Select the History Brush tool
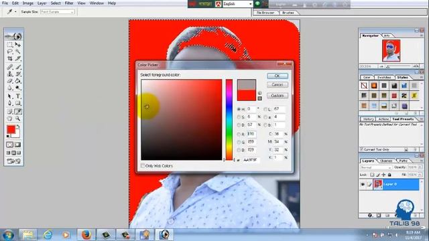The image size is (429, 241). tap(18, 74)
